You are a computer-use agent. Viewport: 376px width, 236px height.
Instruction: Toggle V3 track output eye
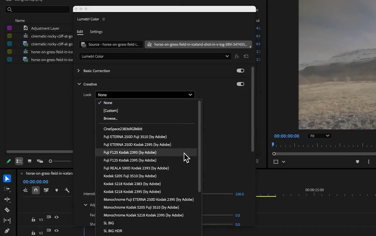57,217
